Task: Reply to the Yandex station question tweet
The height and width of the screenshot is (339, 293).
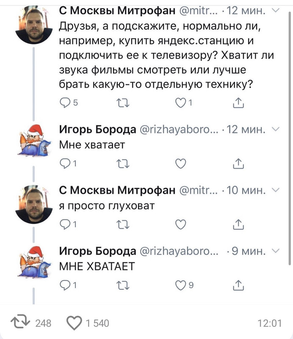Action: point(65,103)
